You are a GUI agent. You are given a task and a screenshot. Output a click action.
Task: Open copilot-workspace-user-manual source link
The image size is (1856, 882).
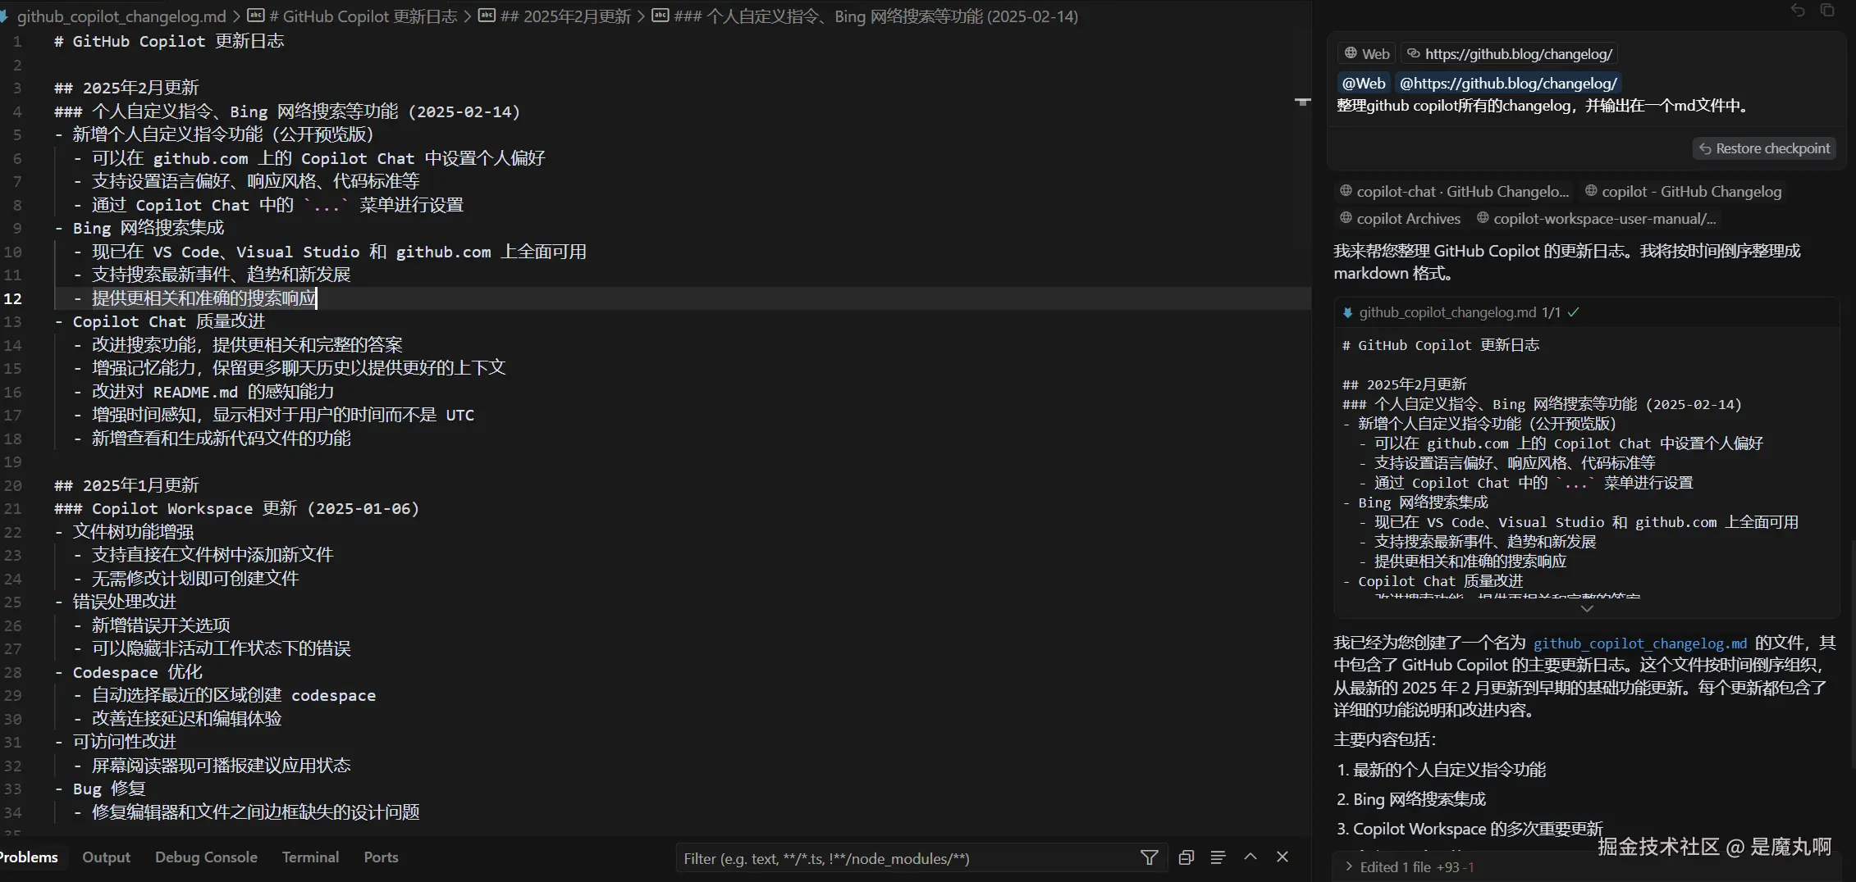coord(1596,219)
